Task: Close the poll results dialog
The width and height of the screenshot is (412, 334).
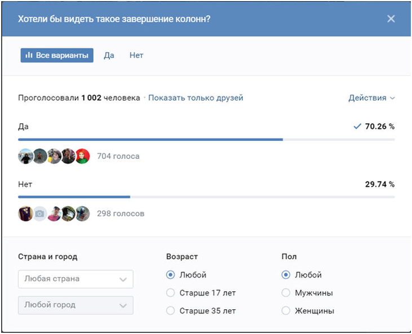Action: (x=391, y=19)
